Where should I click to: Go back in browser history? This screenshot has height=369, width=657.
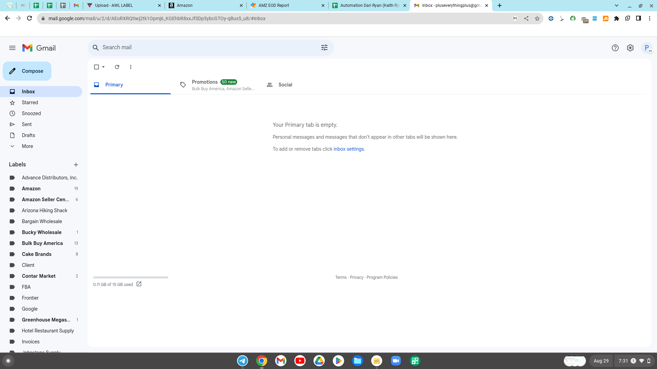(8, 18)
